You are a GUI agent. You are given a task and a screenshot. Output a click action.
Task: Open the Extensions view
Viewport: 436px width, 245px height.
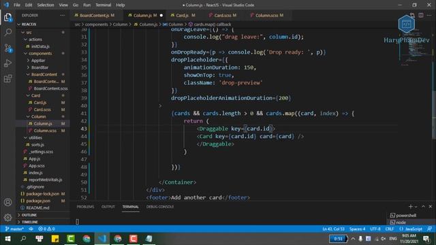7,79
